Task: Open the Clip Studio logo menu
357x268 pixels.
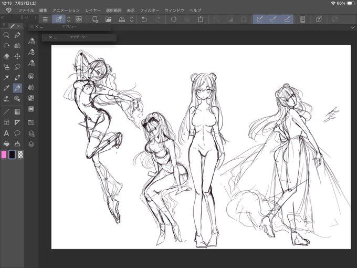Action: [8, 11]
